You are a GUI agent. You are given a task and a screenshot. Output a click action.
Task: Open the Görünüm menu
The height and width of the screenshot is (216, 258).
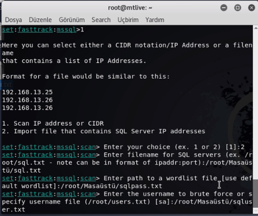point(72,20)
